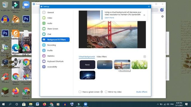
Task: Add a new virtual background image
Action: tap(144, 56)
